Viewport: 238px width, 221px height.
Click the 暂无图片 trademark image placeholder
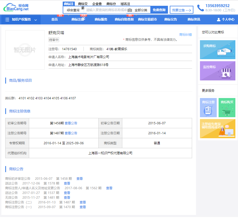pos(25,50)
